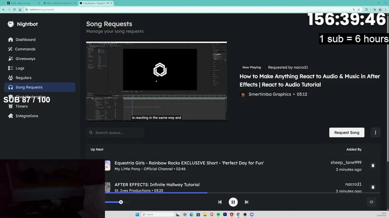Open the browser zoom control

(x=353, y=9)
